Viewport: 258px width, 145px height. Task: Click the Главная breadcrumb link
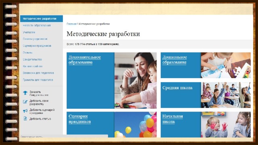72,24
